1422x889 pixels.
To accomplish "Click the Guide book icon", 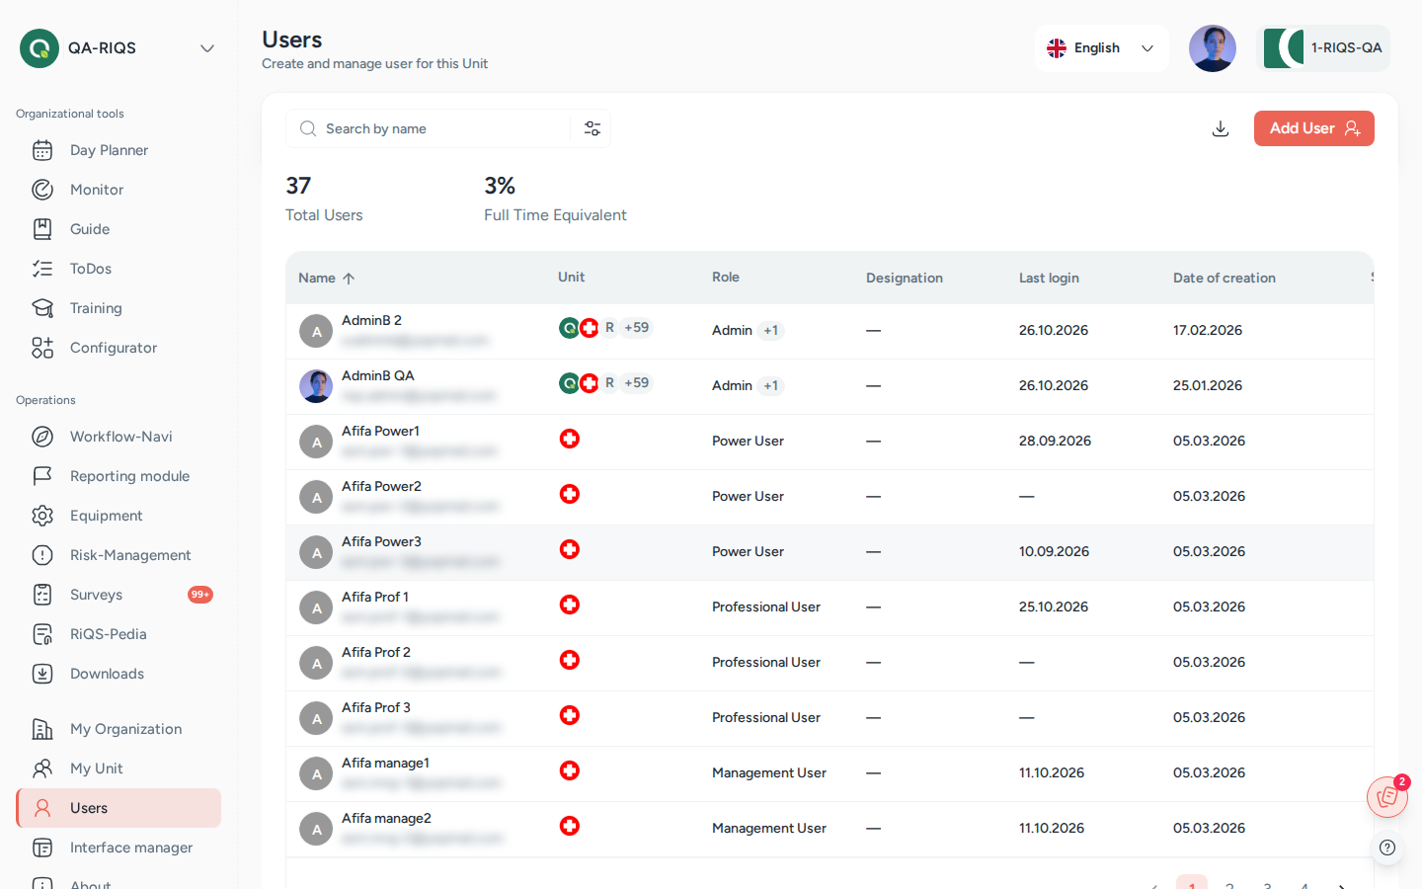I will [x=42, y=229].
